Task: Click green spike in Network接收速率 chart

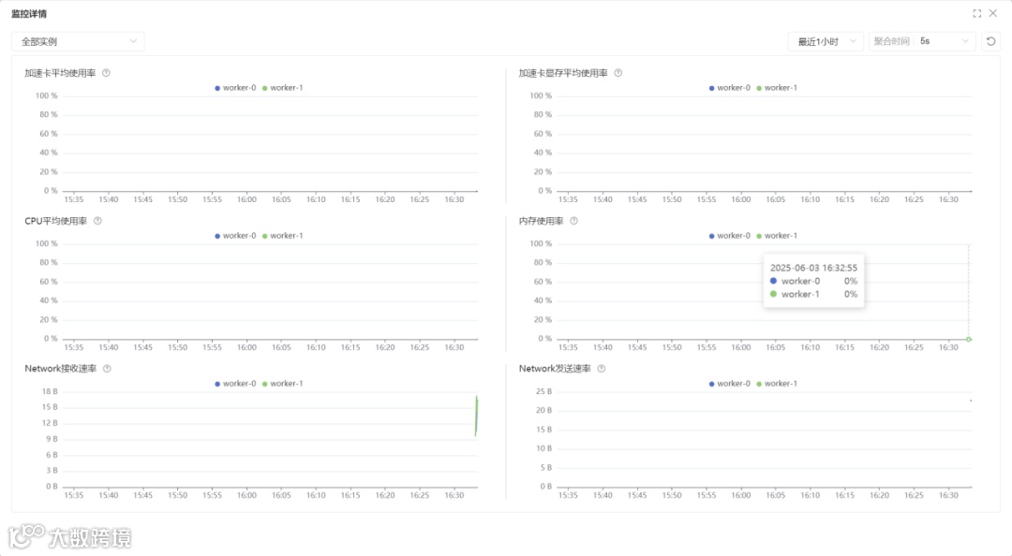Action: coord(476,416)
